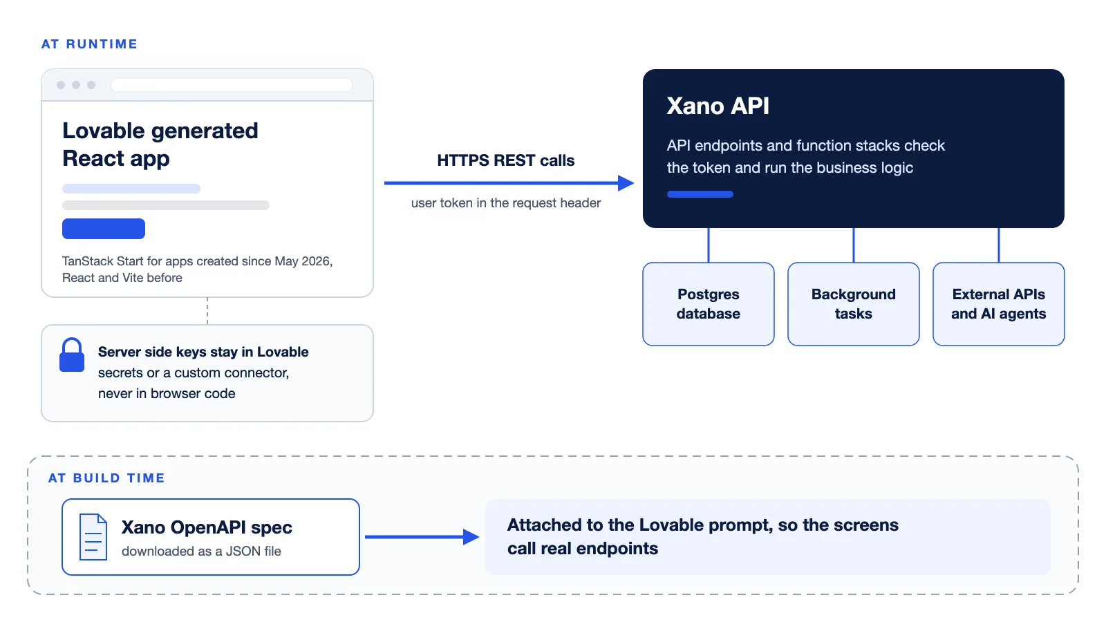The image size is (1106, 622).
Task: Select the "External APIs and AI agents" box
Action: [999, 304]
